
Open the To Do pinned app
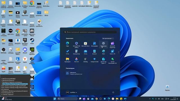point(67,52)
